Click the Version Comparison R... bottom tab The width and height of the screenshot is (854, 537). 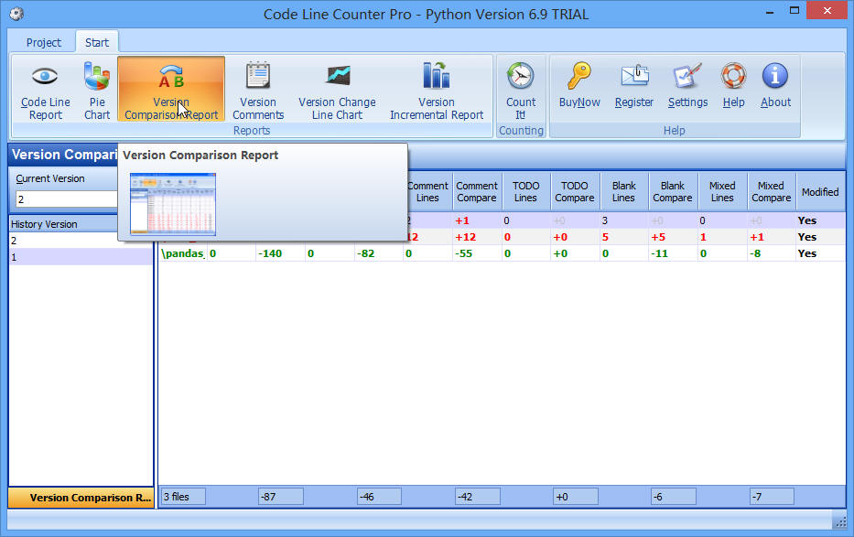[x=81, y=498]
